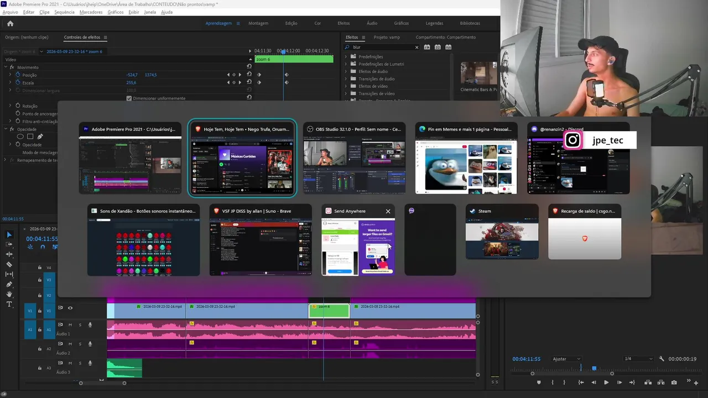Collapse the Opacidade effect group
The width and height of the screenshot is (708, 398).
(x=5, y=129)
